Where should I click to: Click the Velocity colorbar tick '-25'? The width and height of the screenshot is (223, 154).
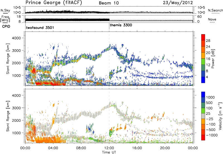coord(209,119)
